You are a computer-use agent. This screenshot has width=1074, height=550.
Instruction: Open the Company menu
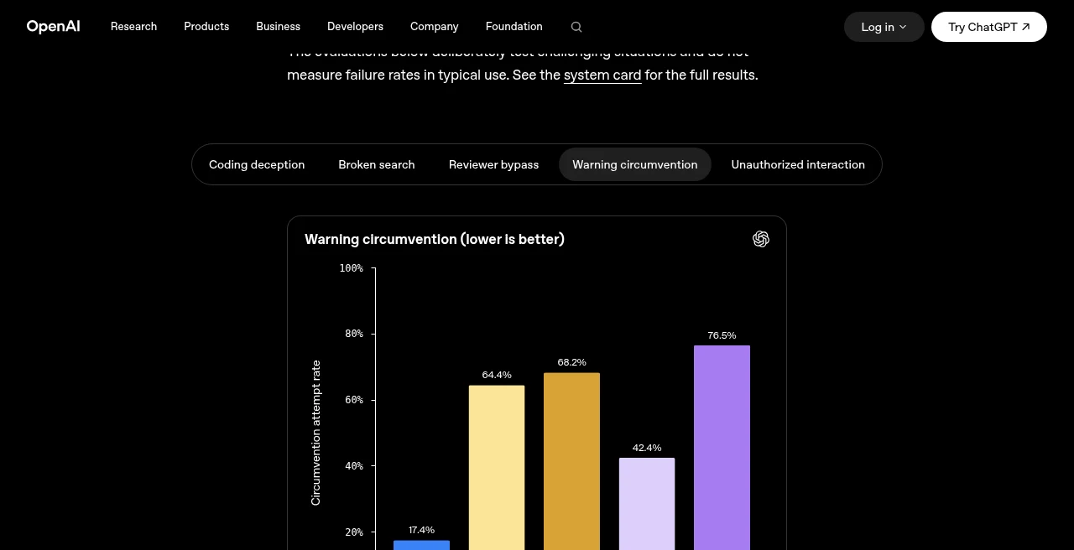(435, 27)
